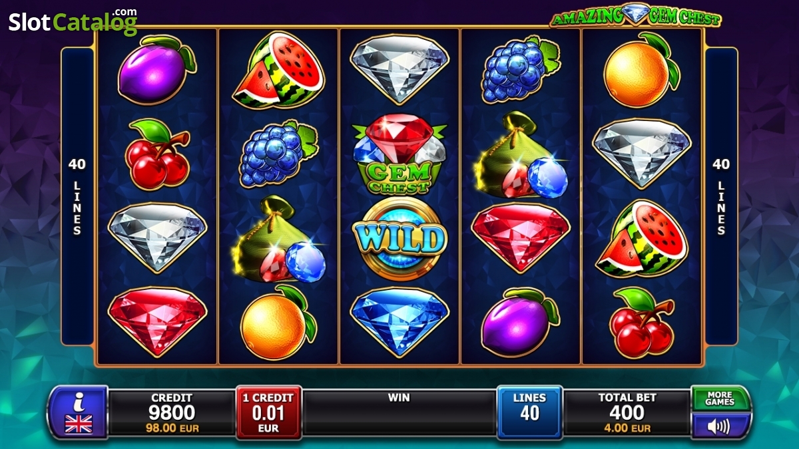Open the SlotCatalog.com logo link
Viewport: 799px width, 449px height.
[x=73, y=21]
